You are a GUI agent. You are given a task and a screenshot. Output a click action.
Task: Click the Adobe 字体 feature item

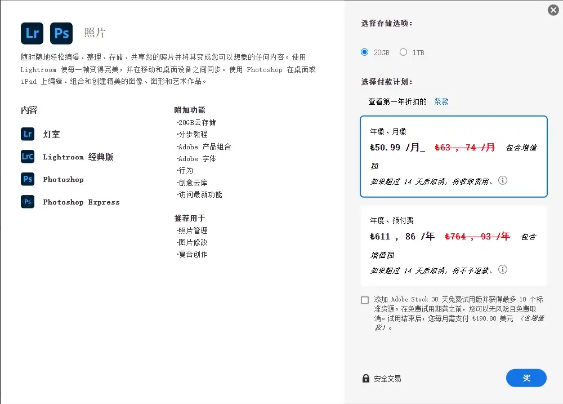tap(196, 158)
